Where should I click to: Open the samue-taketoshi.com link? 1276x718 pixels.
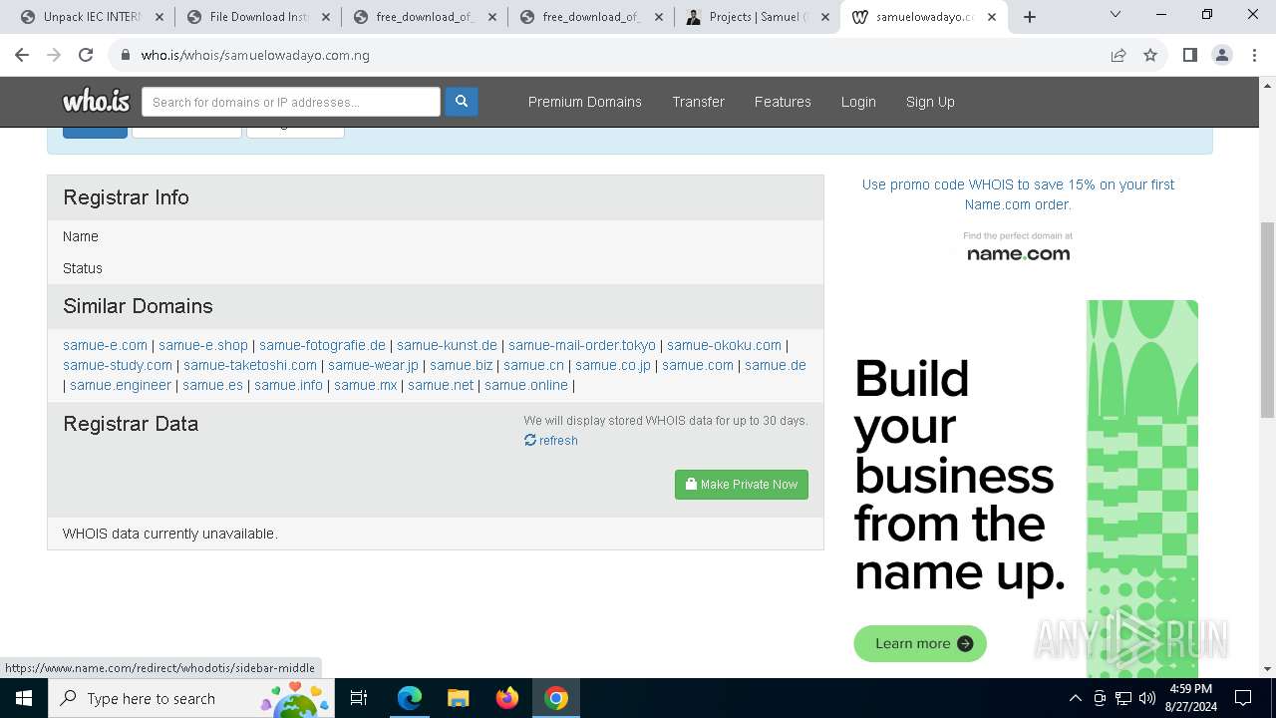click(x=250, y=365)
